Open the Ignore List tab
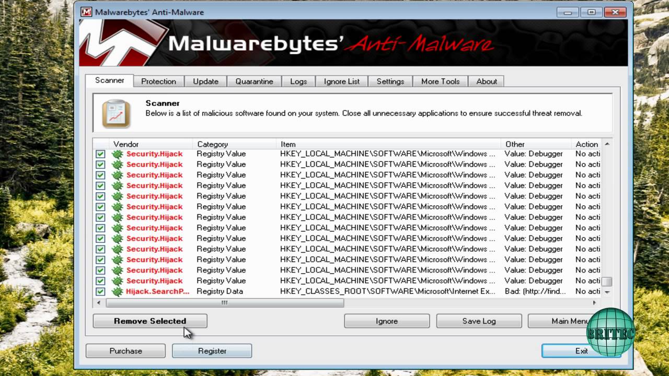669x376 pixels. (x=342, y=81)
